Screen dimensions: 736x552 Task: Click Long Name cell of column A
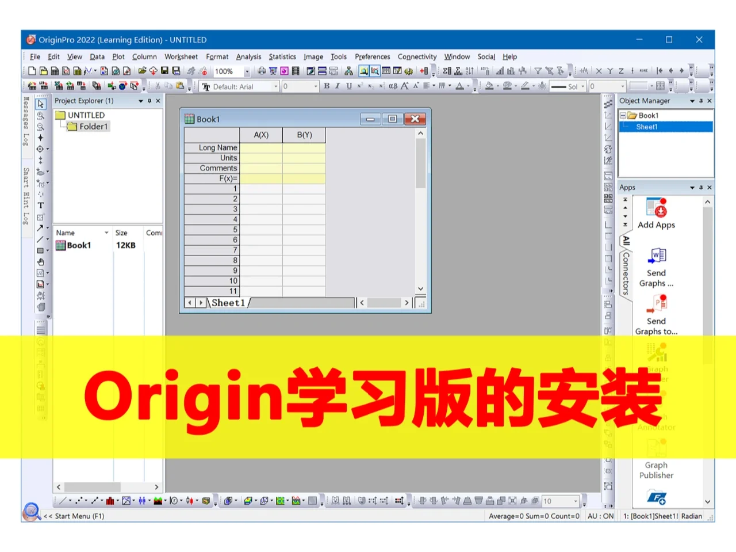[x=261, y=148]
